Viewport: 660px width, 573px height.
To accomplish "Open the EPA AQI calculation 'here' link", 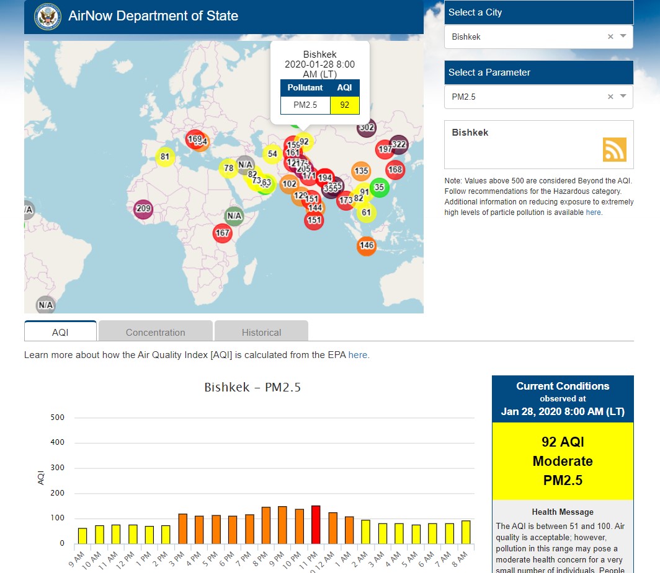I will click(x=357, y=355).
